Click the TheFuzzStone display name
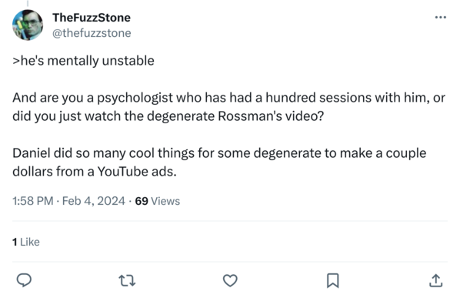This screenshot has height=298, width=460. (92, 18)
